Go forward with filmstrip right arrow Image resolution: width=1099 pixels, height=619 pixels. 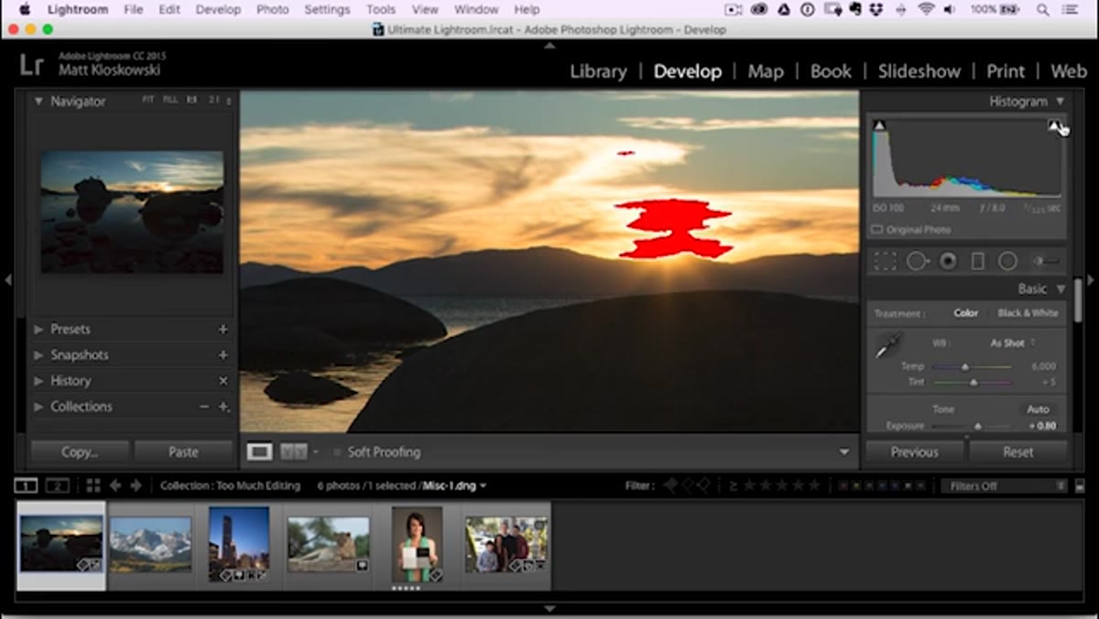(136, 485)
